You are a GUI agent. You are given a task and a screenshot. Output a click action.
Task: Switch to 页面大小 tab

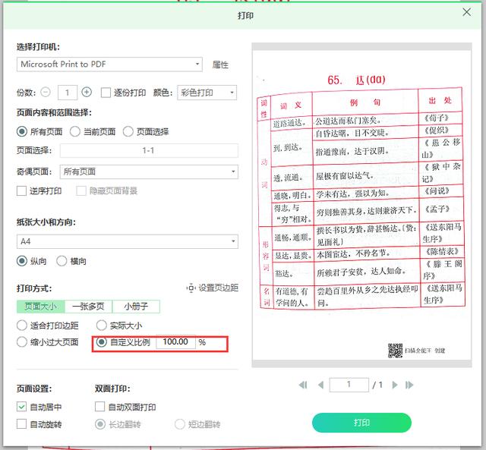[x=40, y=307]
